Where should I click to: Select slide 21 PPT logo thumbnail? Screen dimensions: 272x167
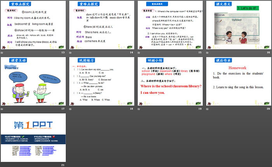click(33, 138)
